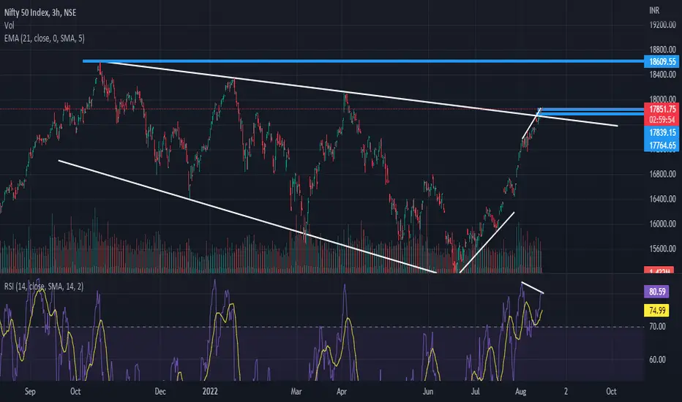Click the 18800.00 price axis label
Image resolution: width=682 pixels, height=402 pixels.
[x=662, y=50]
